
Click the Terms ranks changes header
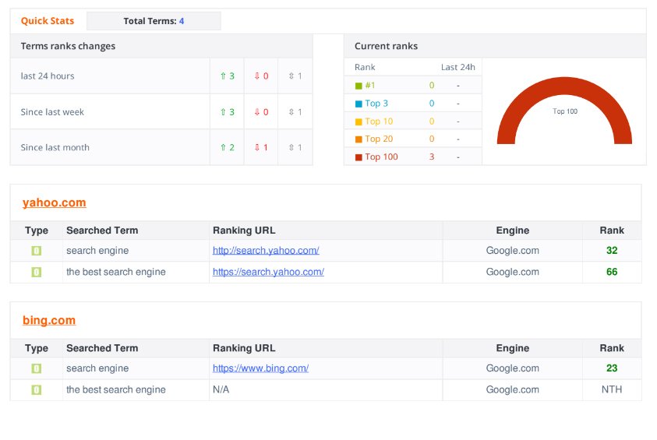[x=68, y=46]
